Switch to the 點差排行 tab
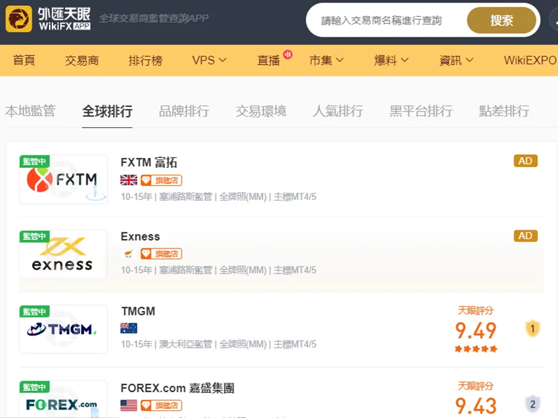This screenshot has width=558, height=418. 504,111
